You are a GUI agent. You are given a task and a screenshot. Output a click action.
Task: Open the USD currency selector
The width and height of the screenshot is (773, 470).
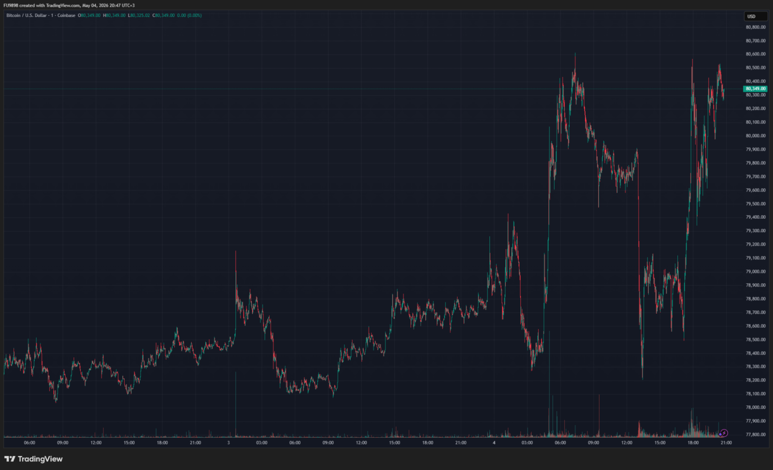tap(756, 16)
